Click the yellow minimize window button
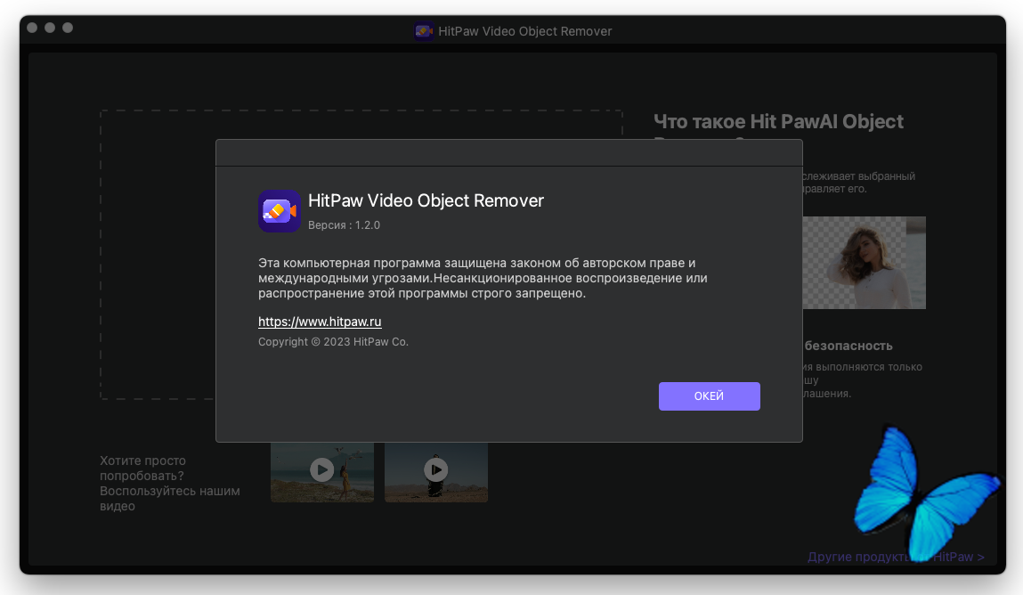The width and height of the screenshot is (1023, 595). (x=50, y=28)
